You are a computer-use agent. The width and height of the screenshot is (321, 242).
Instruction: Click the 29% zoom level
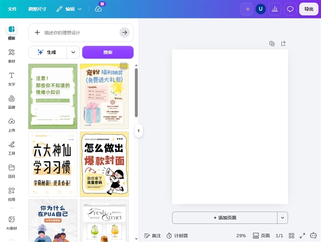pyautogui.click(x=241, y=236)
